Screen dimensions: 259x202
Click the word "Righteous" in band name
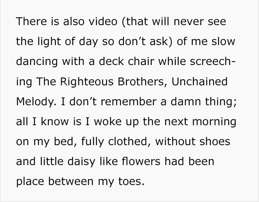coord(87,82)
